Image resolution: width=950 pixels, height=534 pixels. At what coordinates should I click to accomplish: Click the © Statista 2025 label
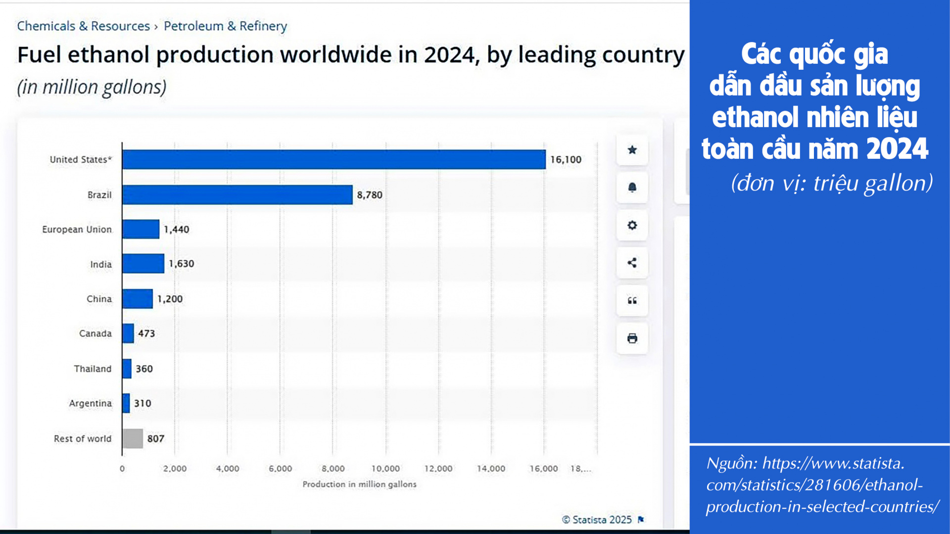click(x=597, y=520)
